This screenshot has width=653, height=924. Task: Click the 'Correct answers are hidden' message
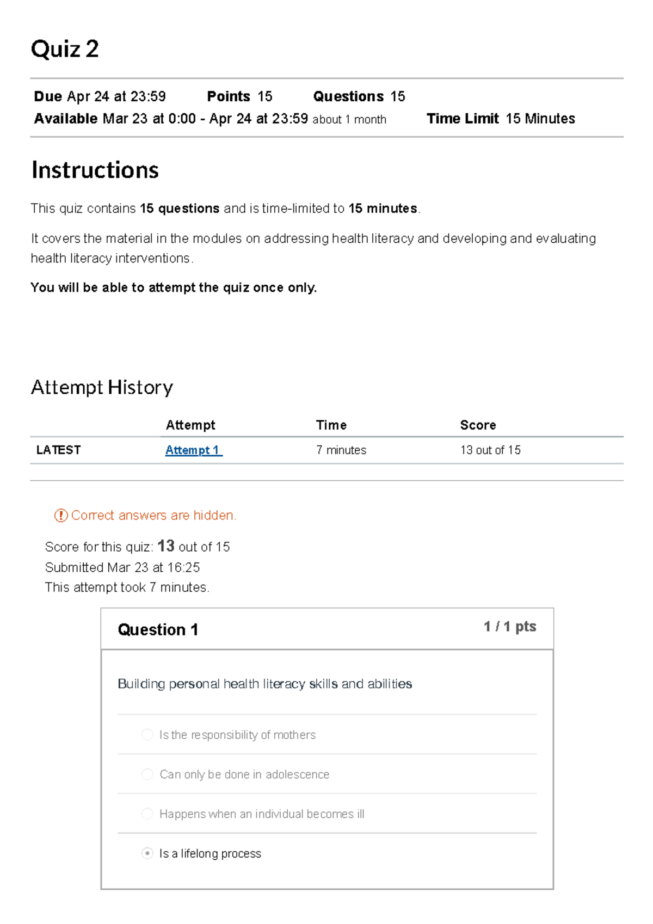(154, 515)
